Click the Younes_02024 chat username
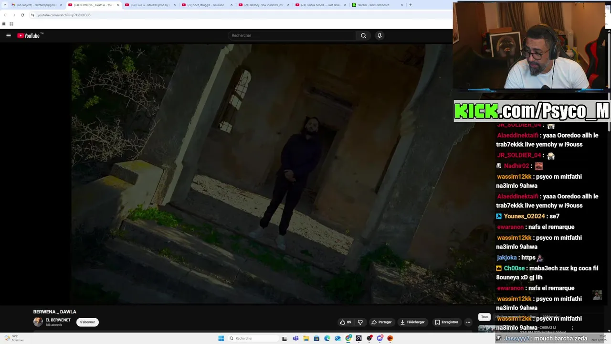This screenshot has height=344, width=611. 525,216
